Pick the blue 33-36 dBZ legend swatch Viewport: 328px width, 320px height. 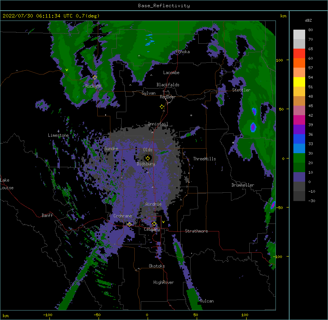click(x=299, y=139)
